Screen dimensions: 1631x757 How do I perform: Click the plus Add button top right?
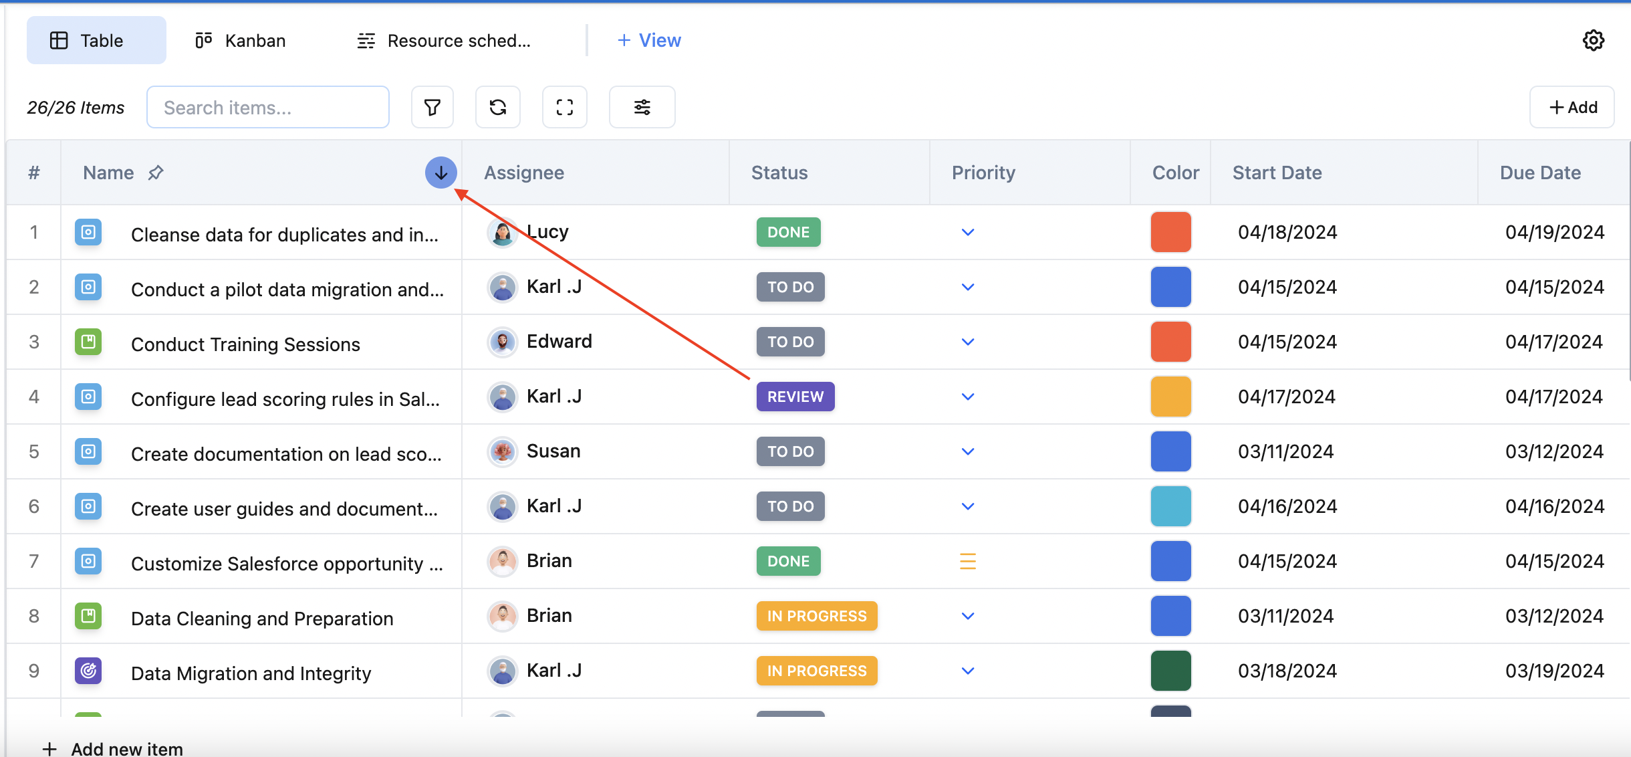[1572, 106]
